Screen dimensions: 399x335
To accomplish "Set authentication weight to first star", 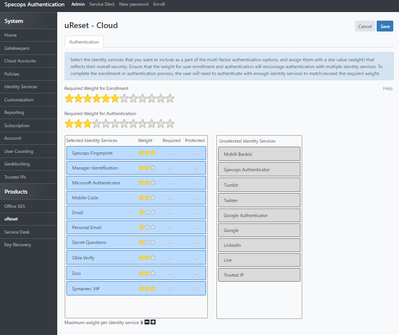I will click(69, 124).
